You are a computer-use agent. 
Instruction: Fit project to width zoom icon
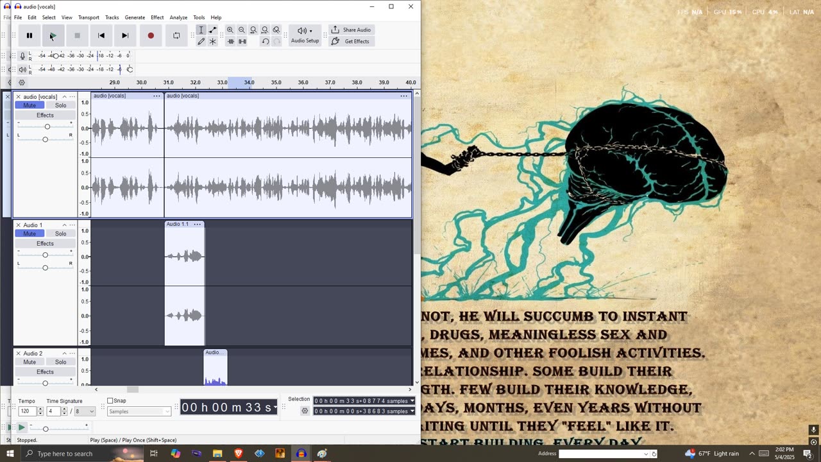265,30
